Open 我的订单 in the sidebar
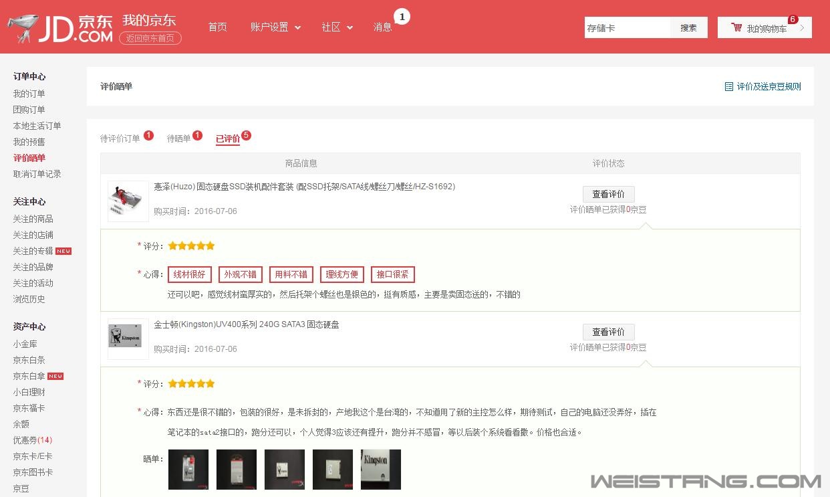Image resolution: width=830 pixels, height=497 pixels. coord(29,94)
